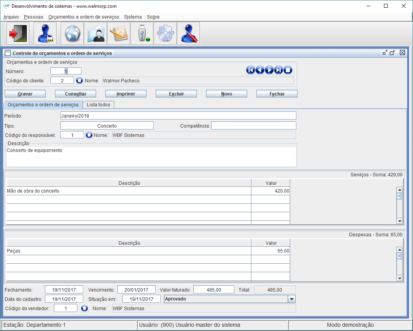
Task: Expand the Aprovado status dropdown
Action: point(291,299)
